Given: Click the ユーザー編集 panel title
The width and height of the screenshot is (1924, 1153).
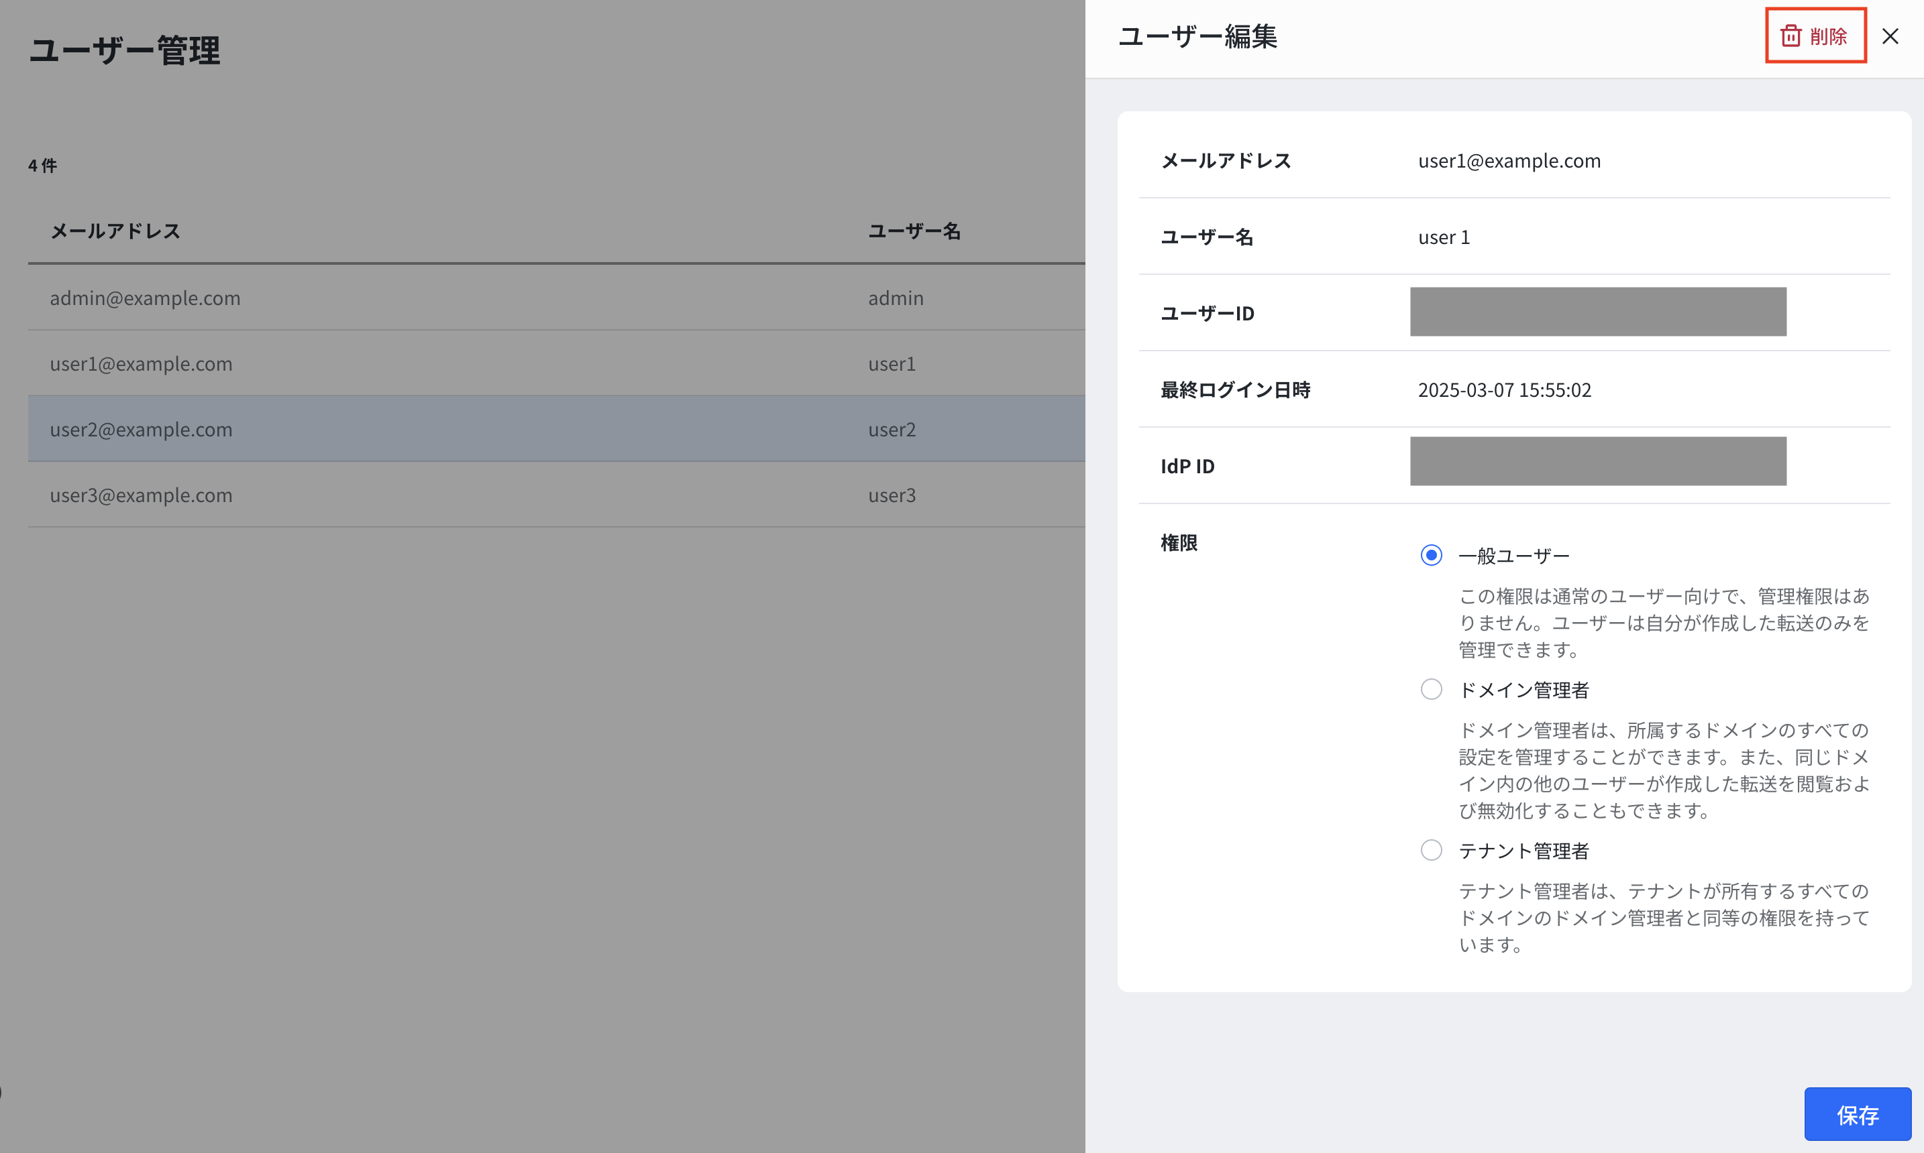Looking at the screenshot, I should coord(1197,36).
